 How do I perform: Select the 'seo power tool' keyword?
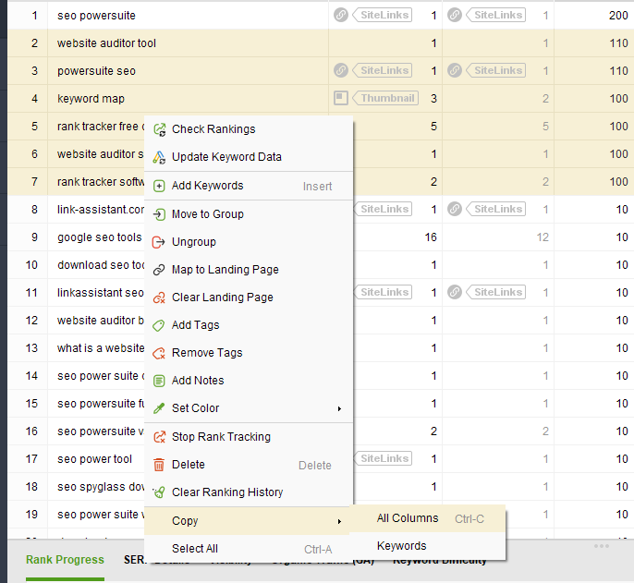click(94, 459)
